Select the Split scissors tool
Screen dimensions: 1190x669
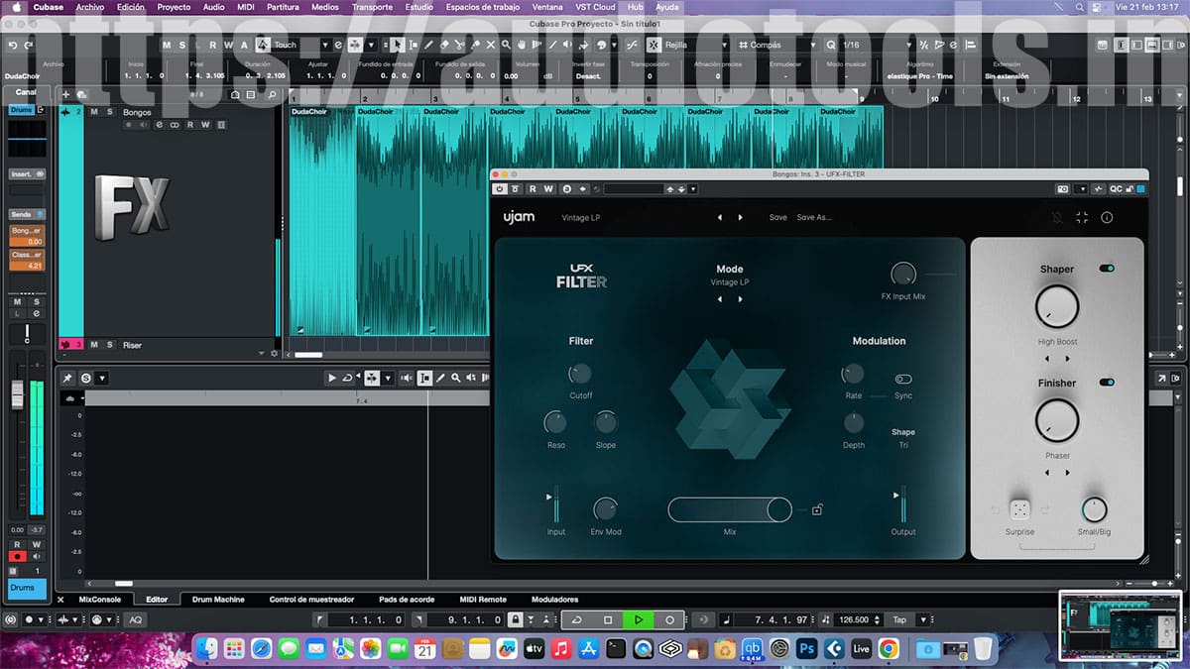coord(460,45)
